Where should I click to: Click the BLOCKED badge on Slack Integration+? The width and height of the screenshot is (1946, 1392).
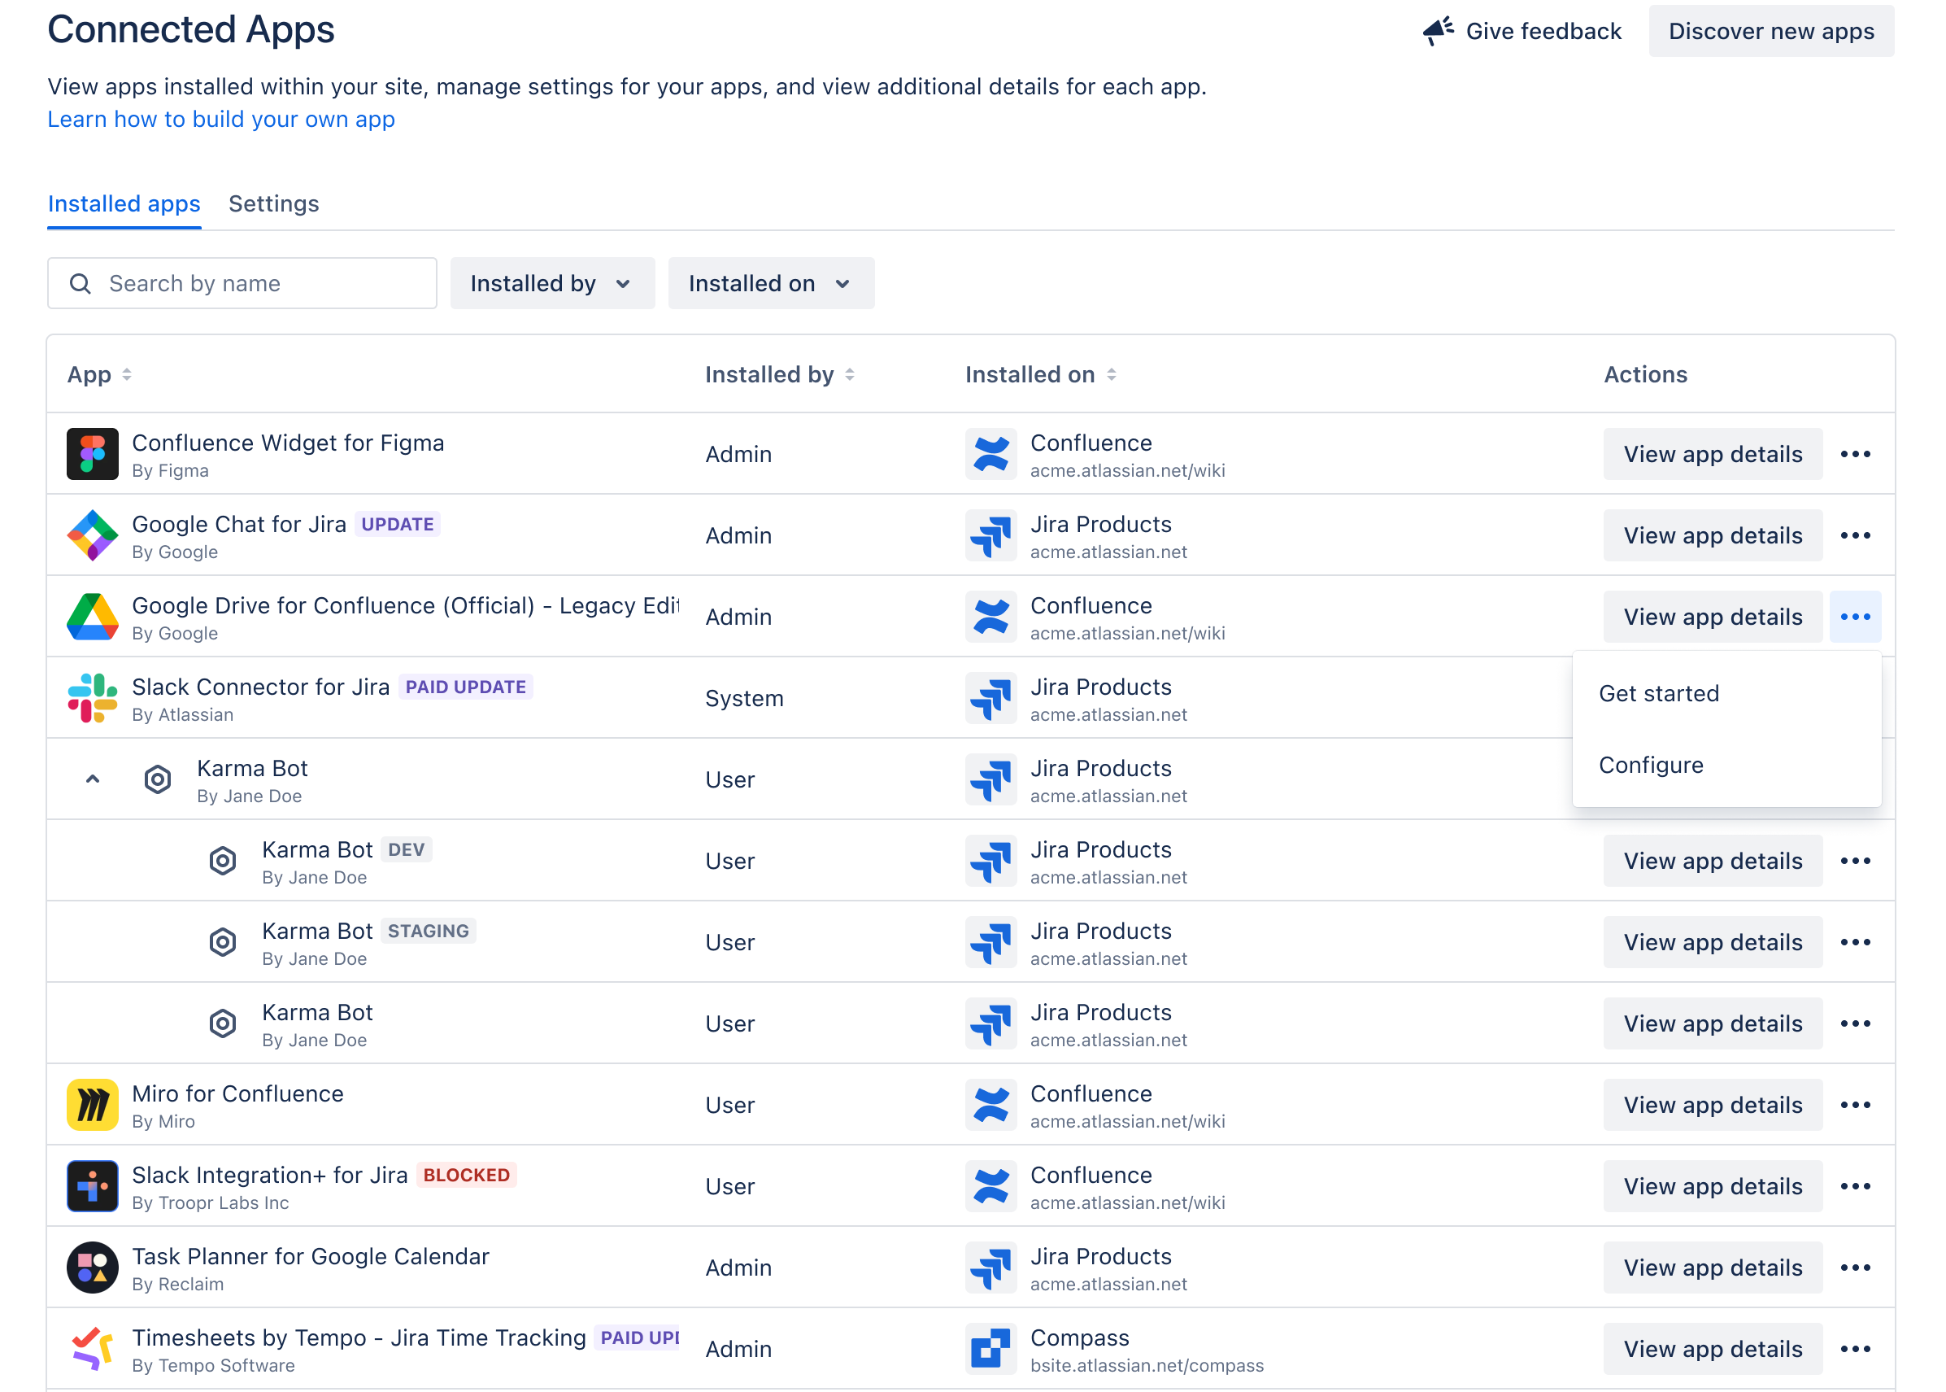tap(467, 1175)
